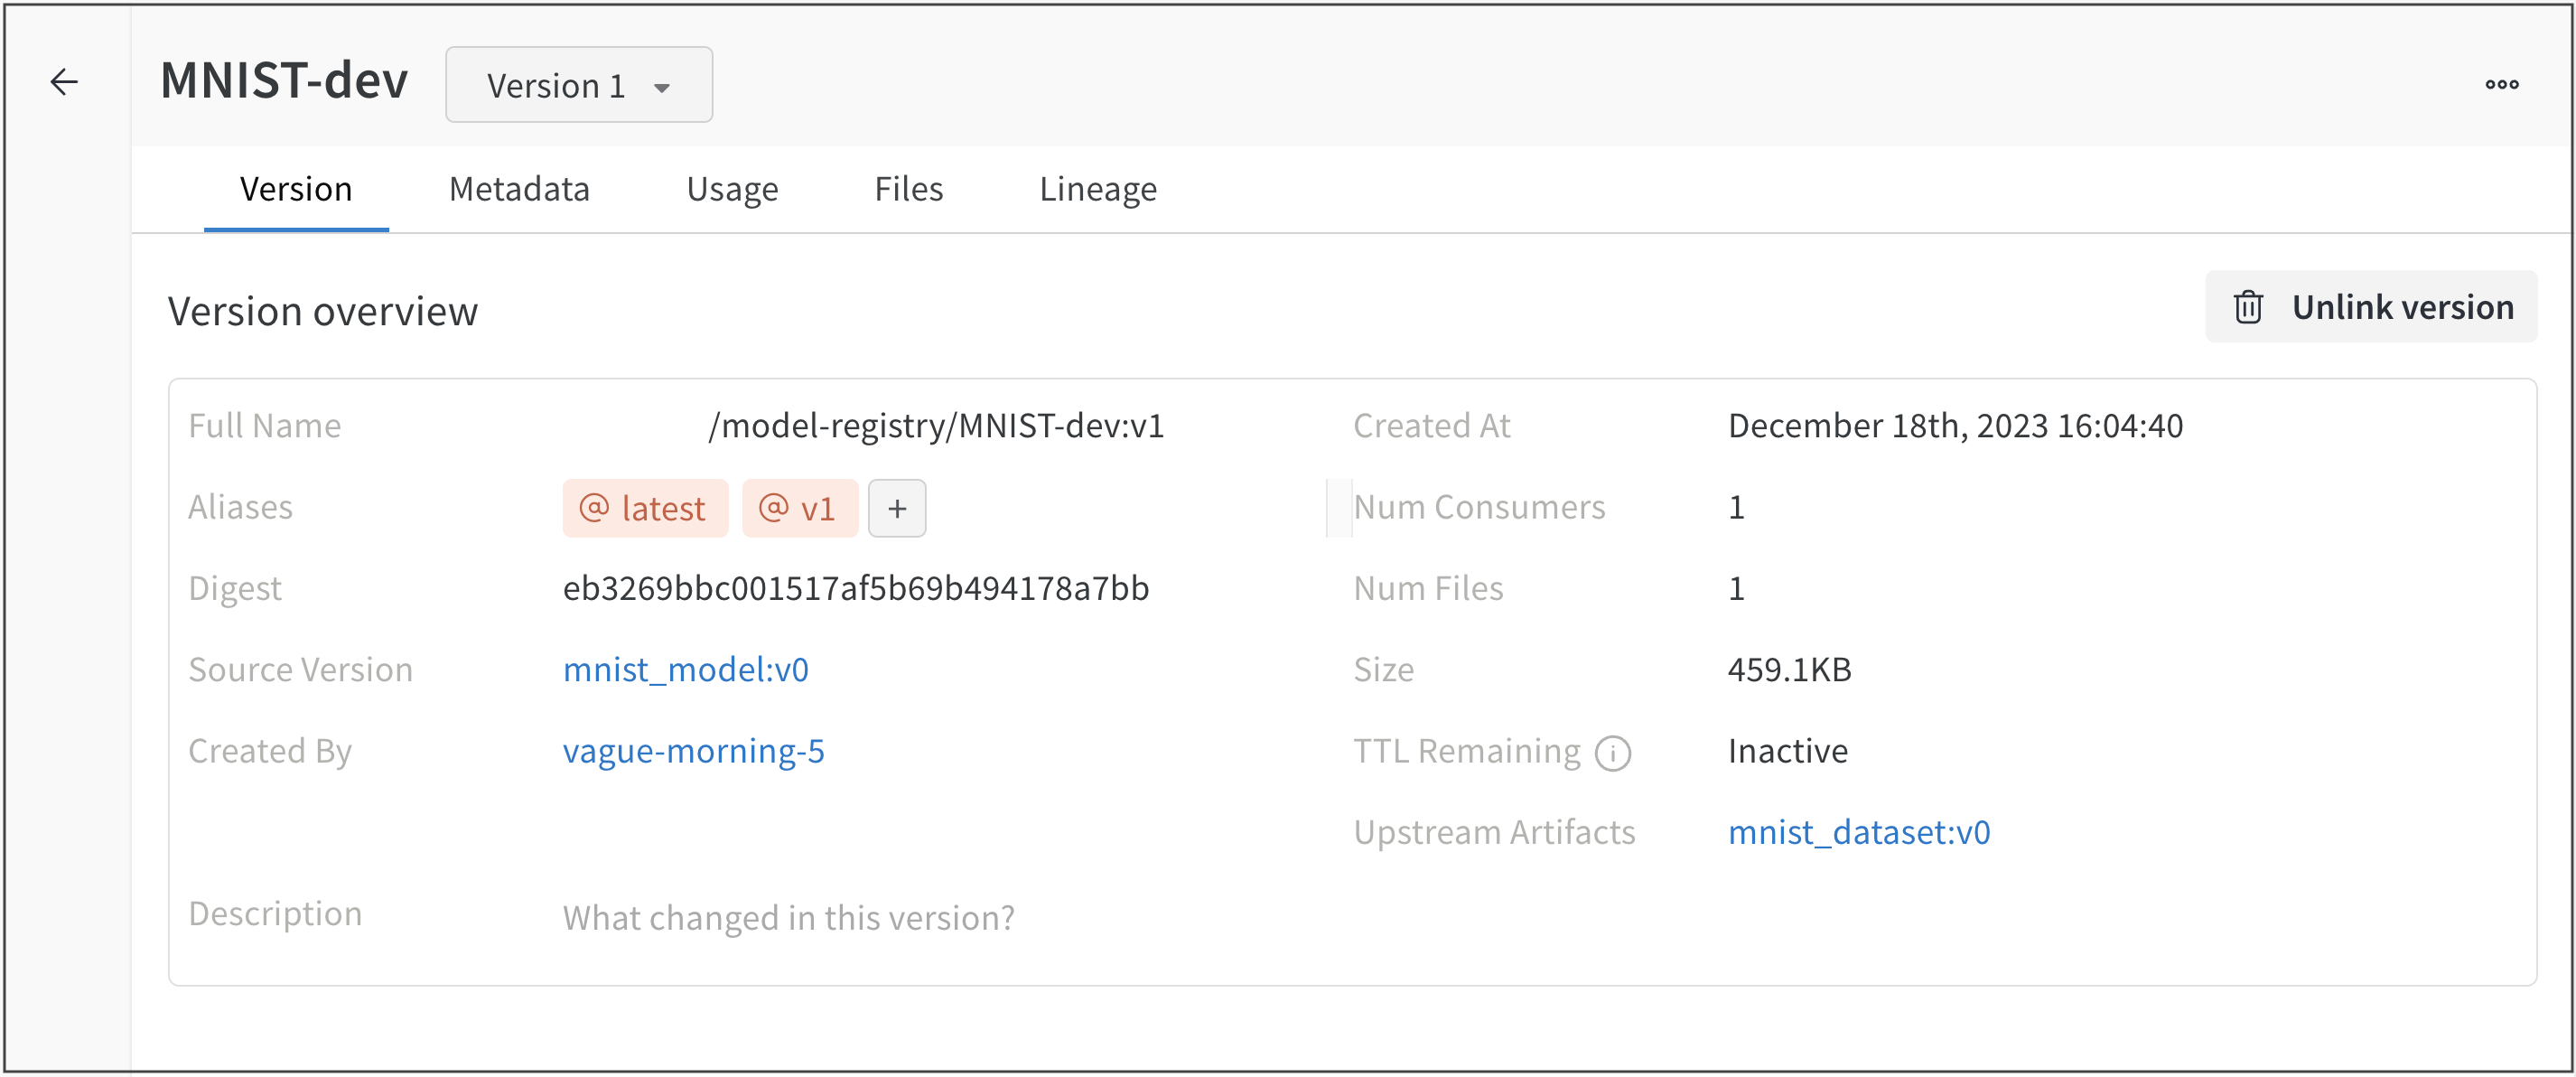
Task: Open the Version 1 dropdown
Action: click(x=578, y=84)
